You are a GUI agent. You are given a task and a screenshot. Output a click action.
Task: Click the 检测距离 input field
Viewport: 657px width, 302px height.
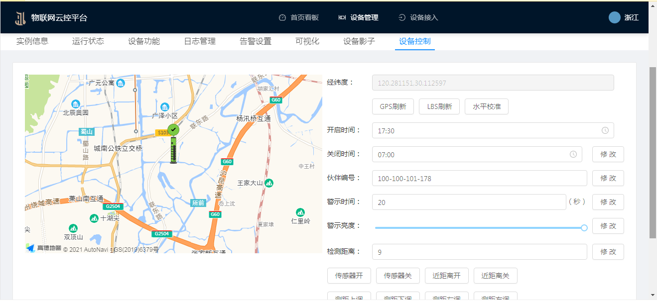tap(479, 252)
